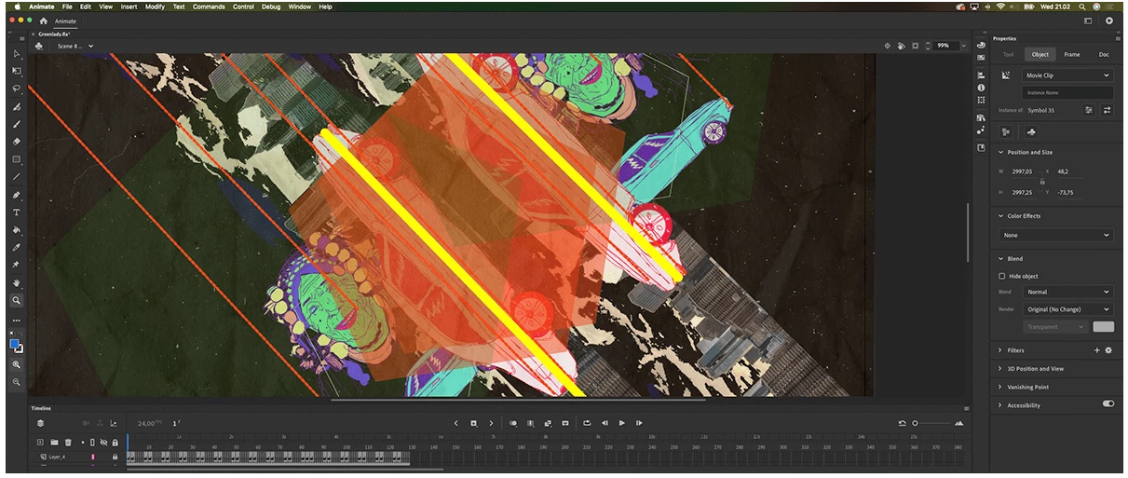The height and width of the screenshot is (478, 1128).
Task: Toggle visibility of all layers
Action: pos(103,443)
